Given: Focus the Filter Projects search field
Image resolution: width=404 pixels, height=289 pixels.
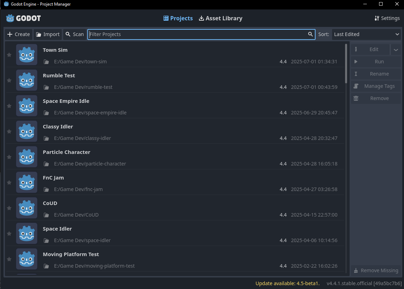Looking at the screenshot, I should point(201,34).
